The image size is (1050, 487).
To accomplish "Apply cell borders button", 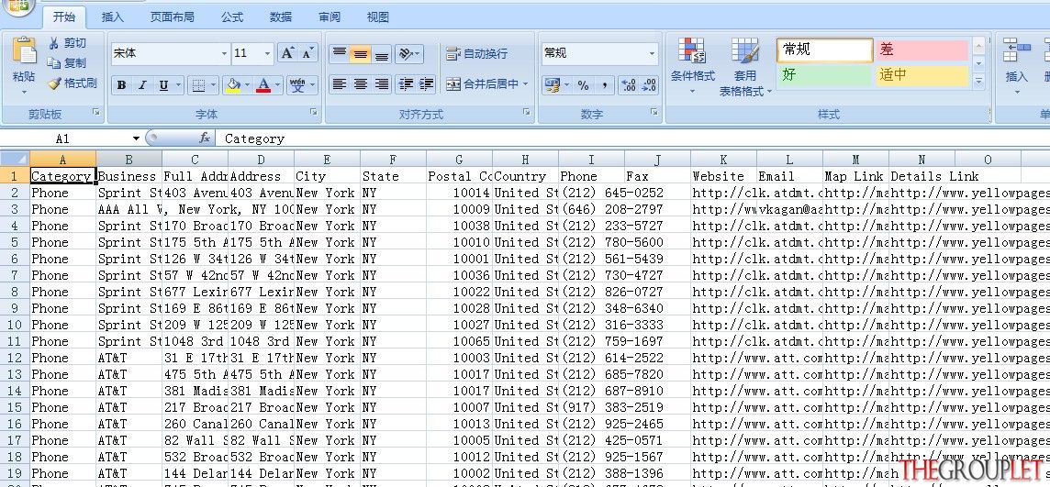I will (197, 85).
